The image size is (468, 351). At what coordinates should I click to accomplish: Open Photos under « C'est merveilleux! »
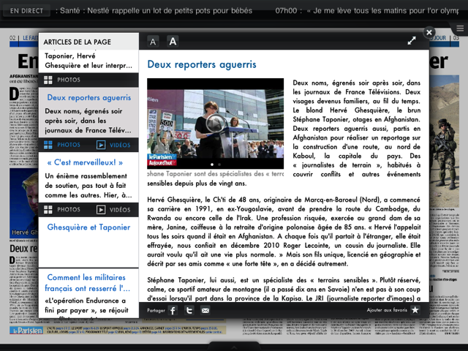[62, 210]
